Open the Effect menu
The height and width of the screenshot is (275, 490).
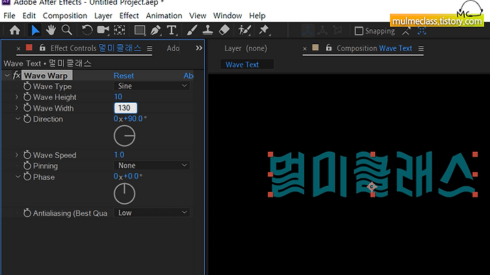click(x=129, y=16)
